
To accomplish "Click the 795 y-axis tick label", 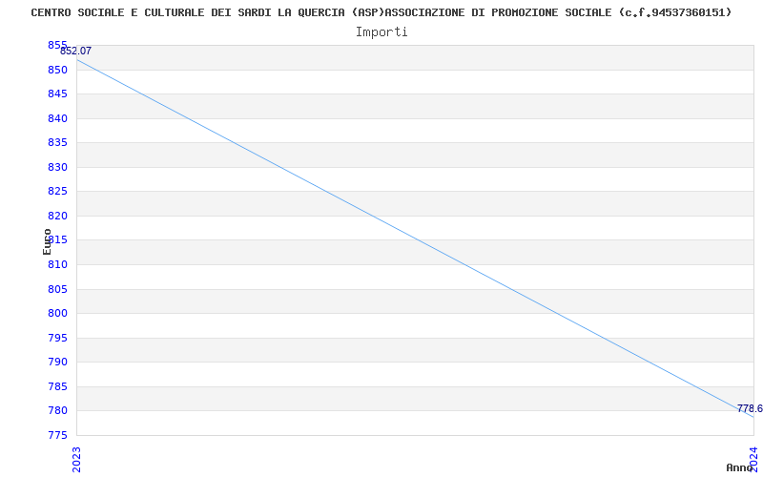I will coord(57,338).
